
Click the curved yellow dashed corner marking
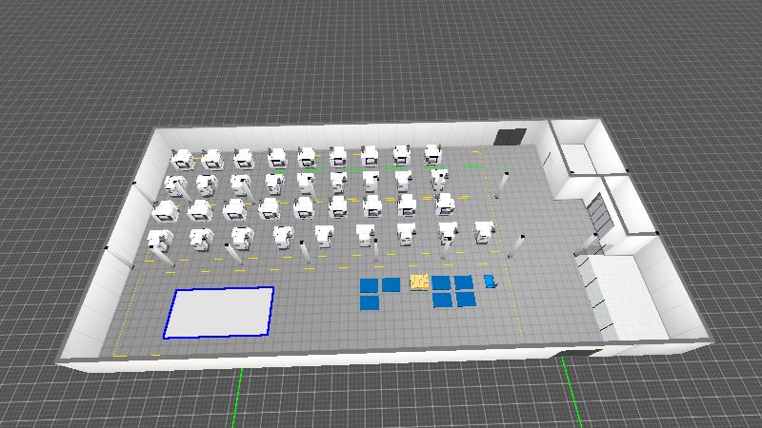click(478, 154)
